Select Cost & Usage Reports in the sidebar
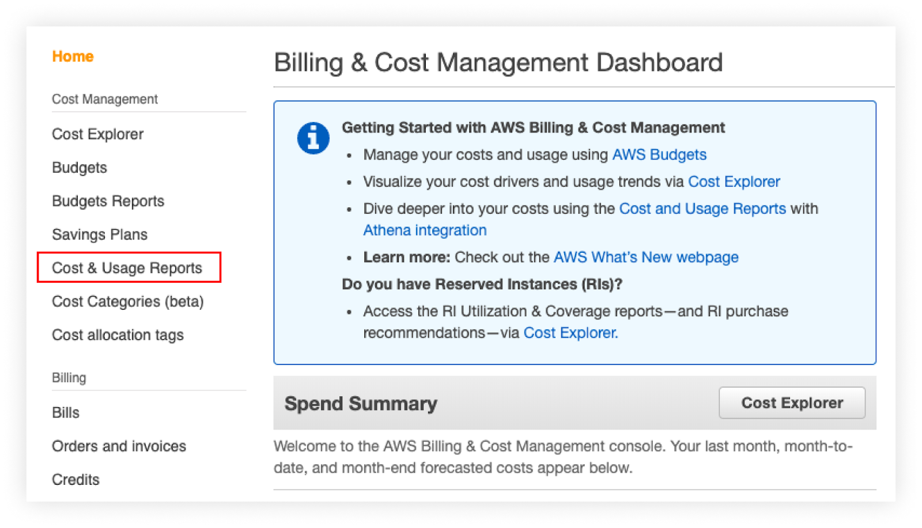The height and width of the screenshot is (528, 922). (x=127, y=268)
